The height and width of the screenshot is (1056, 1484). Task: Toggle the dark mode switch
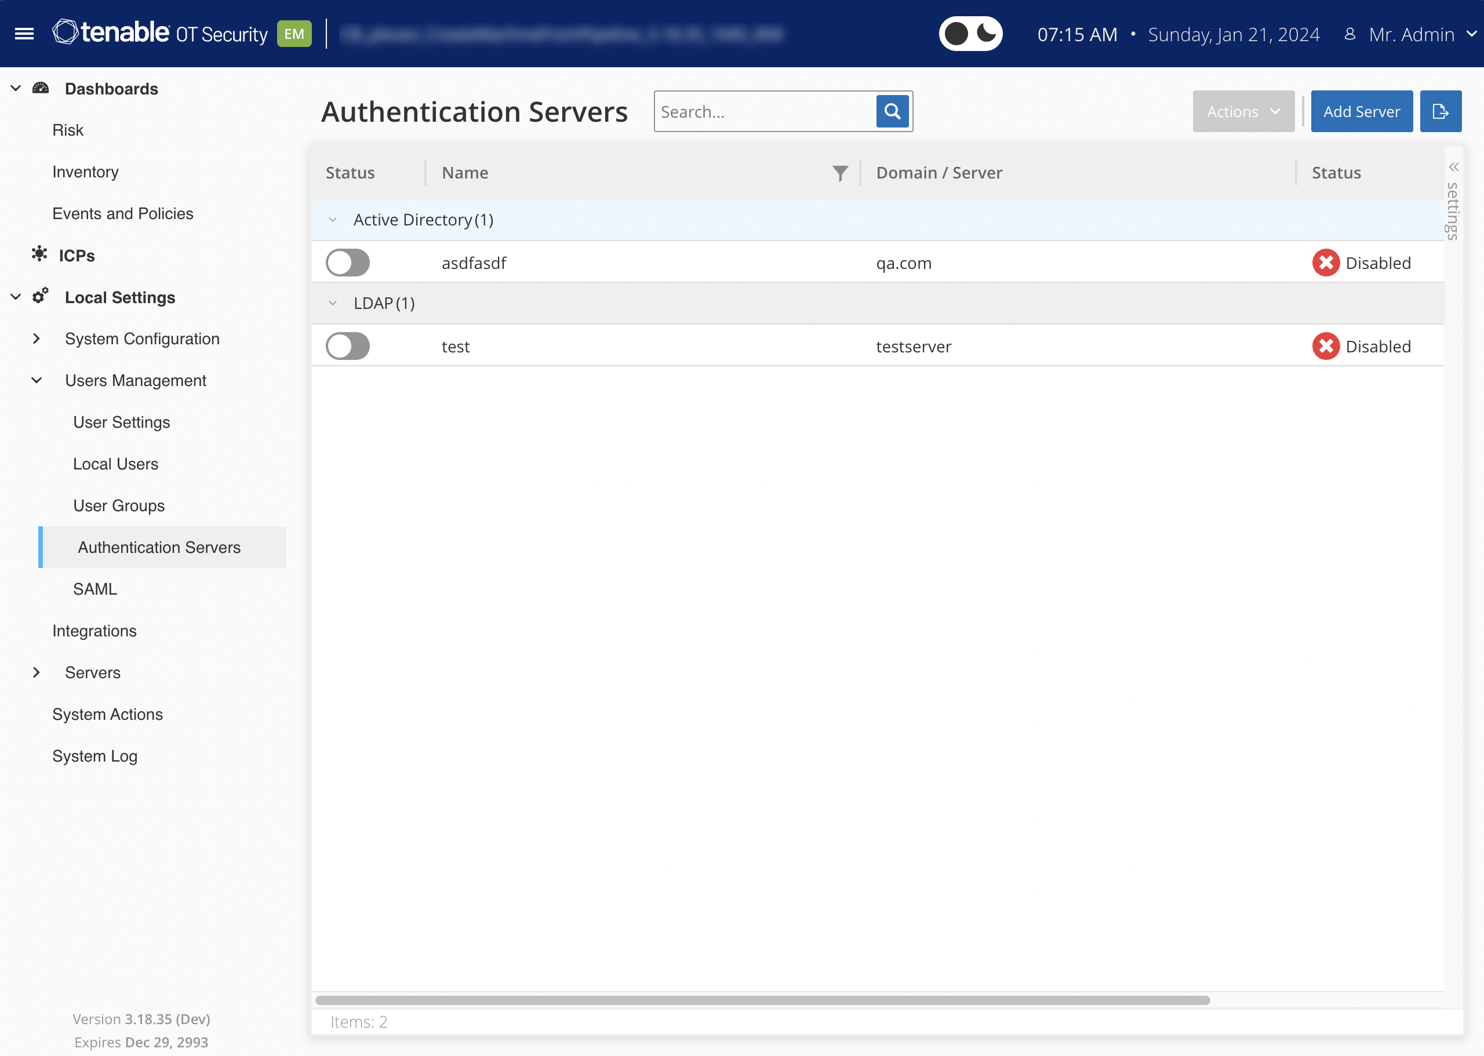[970, 34]
